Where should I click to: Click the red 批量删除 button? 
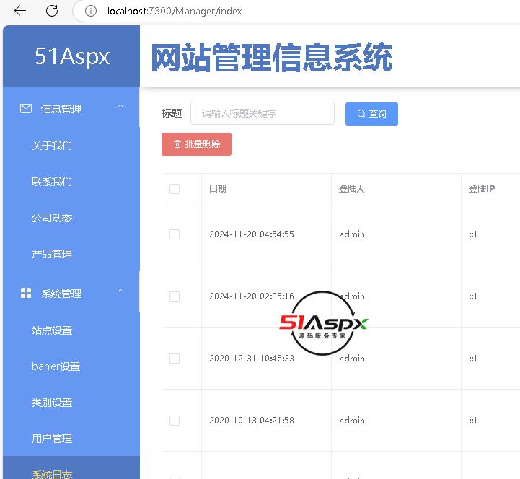(196, 144)
